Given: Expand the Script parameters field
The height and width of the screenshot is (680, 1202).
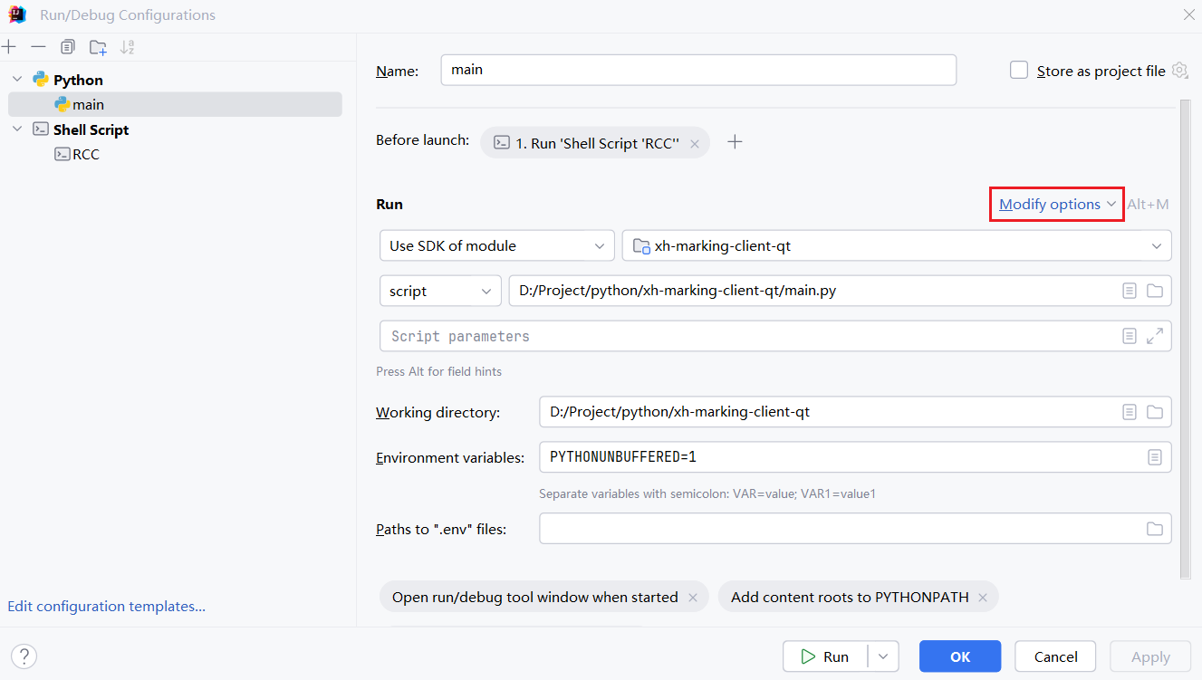Looking at the screenshot, I should coord(1154,336).
